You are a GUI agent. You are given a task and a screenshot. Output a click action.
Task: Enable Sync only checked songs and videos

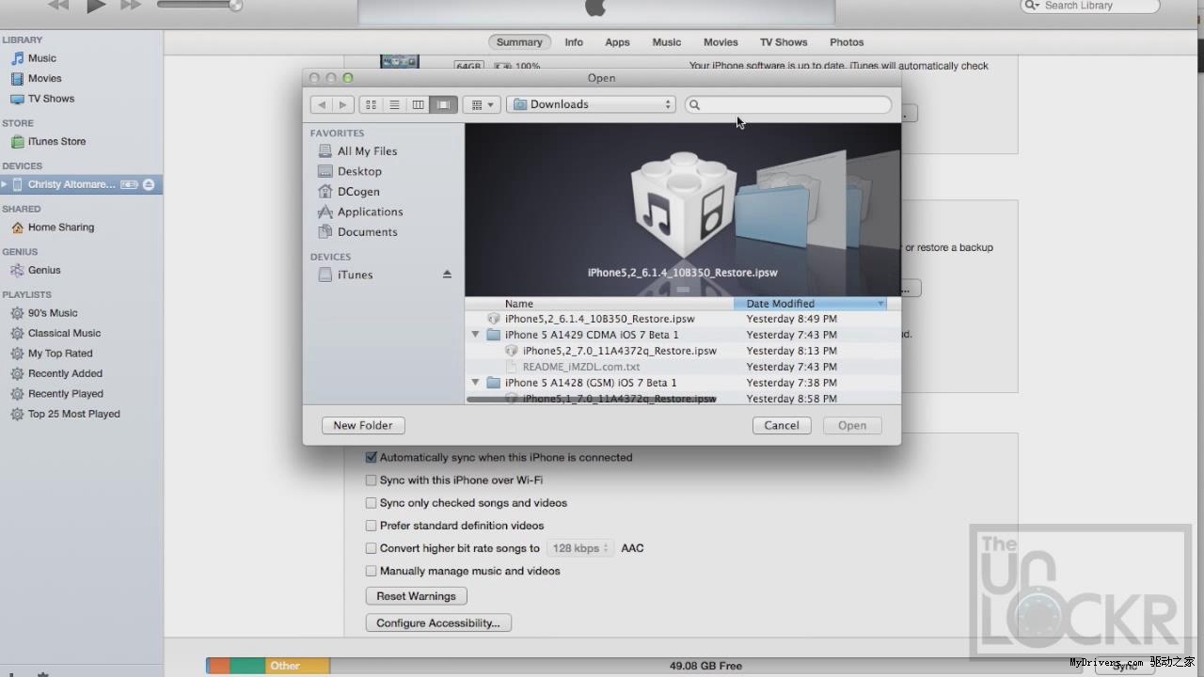pos(371,503)
